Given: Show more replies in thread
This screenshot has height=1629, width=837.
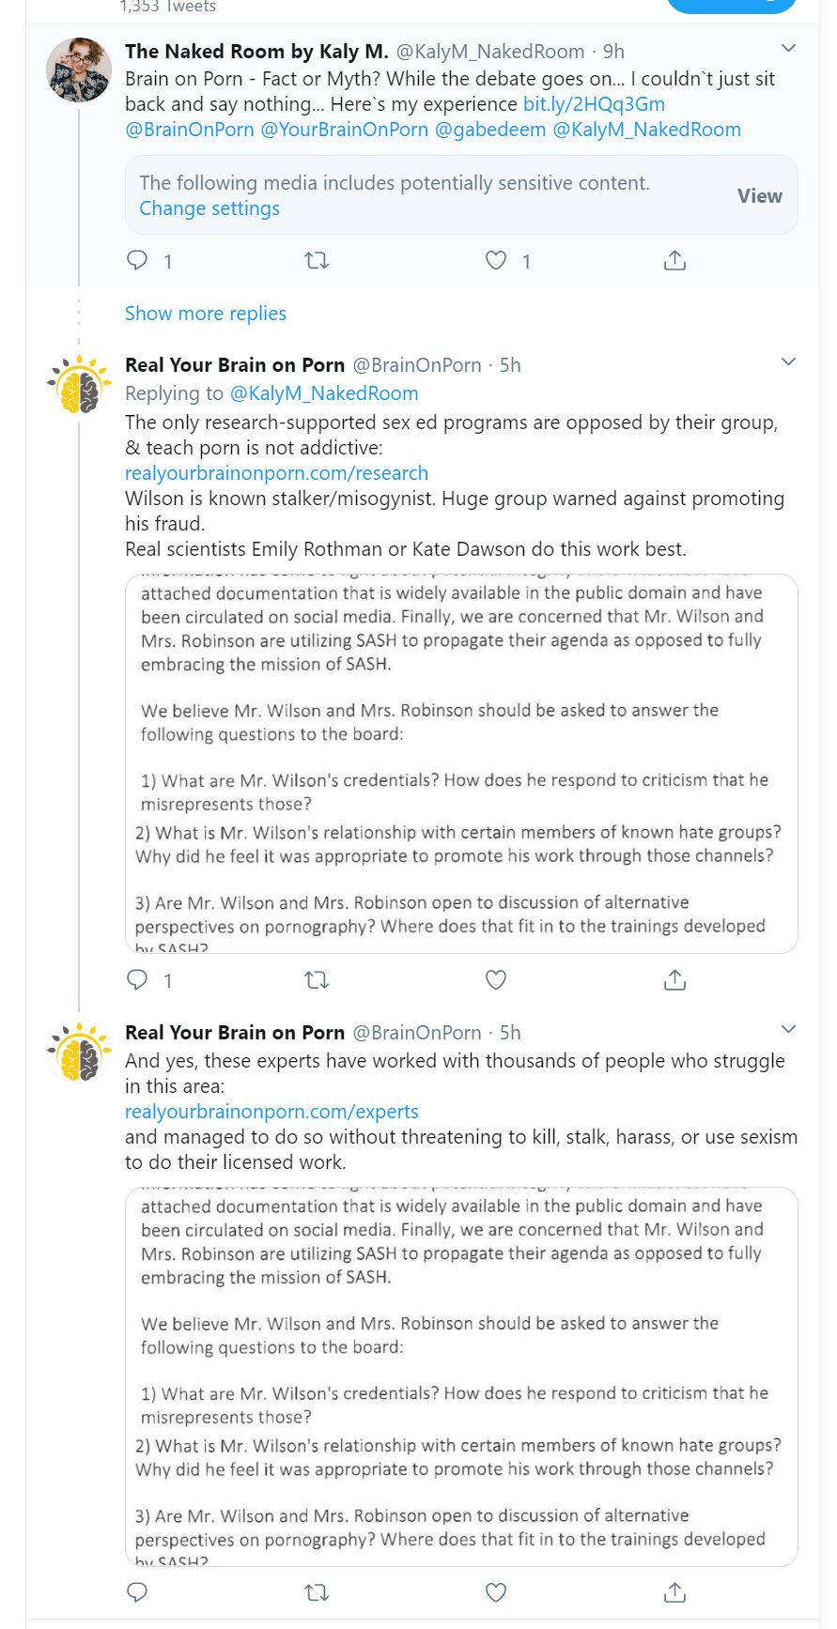Looking at the screenshot, I should [x=206, y=314].
